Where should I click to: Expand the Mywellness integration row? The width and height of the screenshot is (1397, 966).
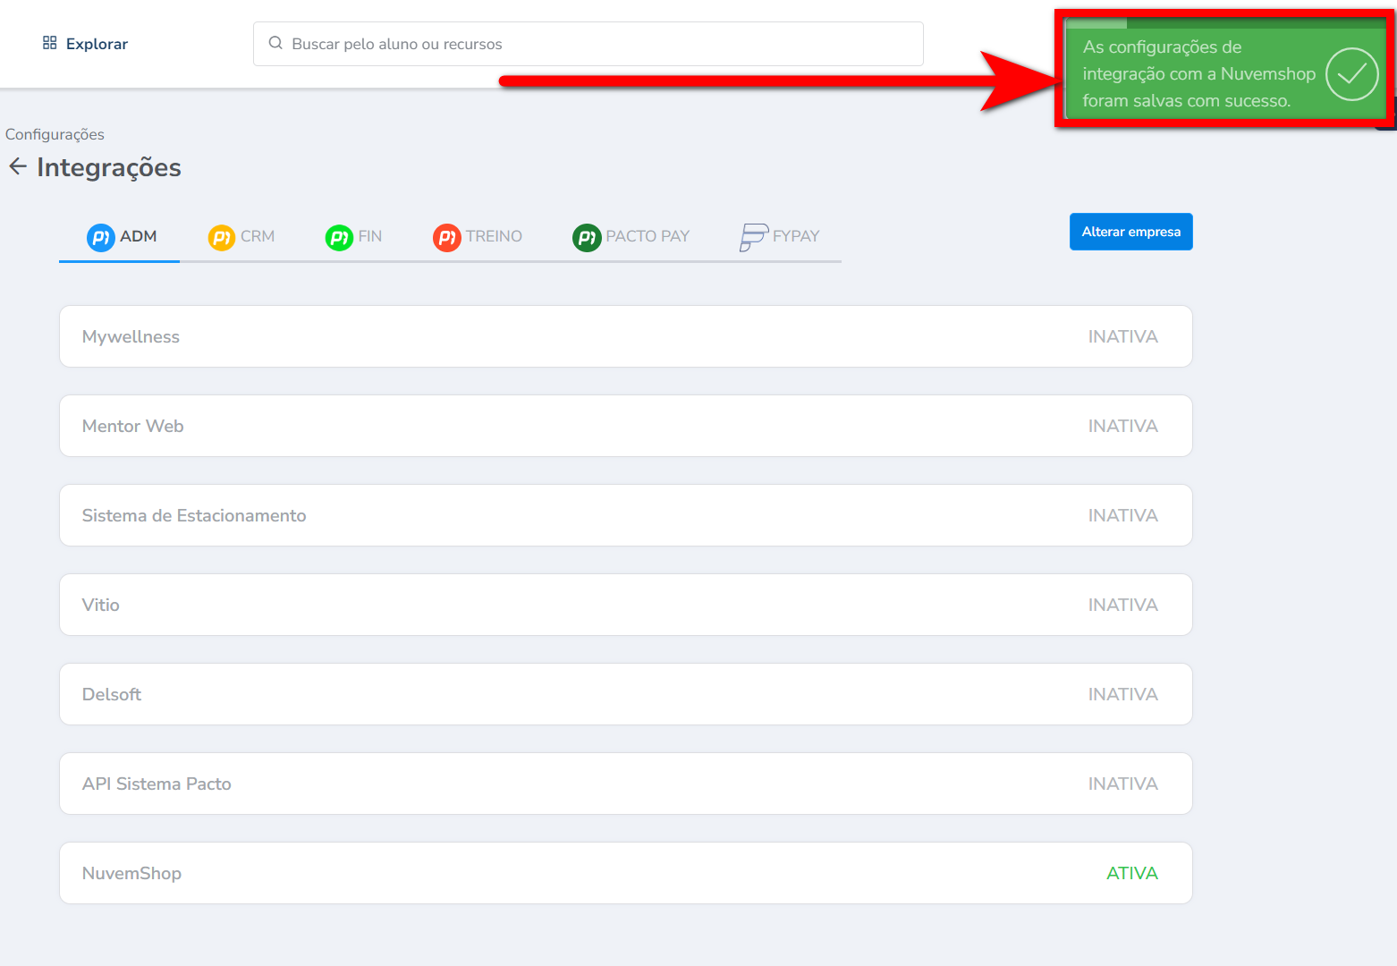point(625,336)
